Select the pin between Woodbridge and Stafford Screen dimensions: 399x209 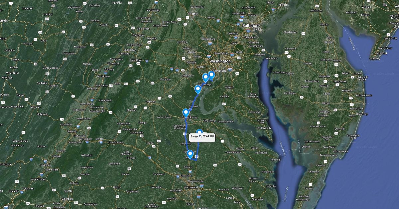point(198,89)
